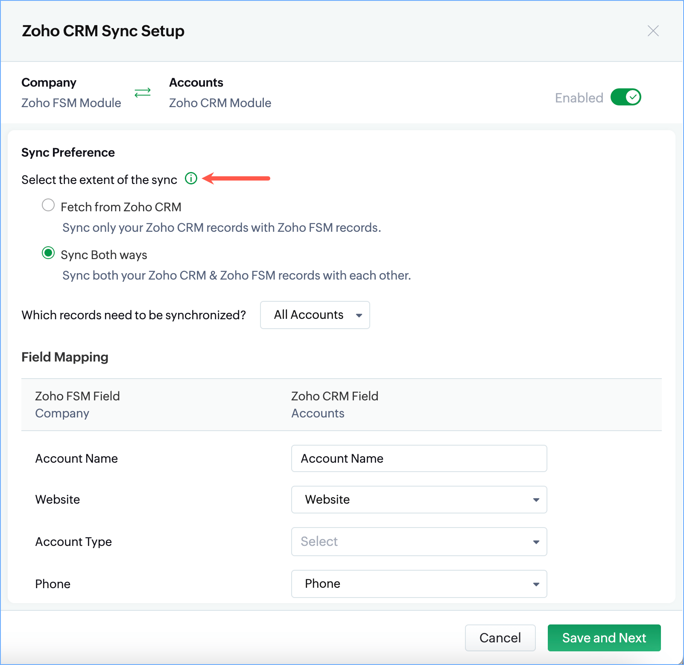Expand the Account Type Select dropdown
The image size is (684, 665).
coord(418,542)
